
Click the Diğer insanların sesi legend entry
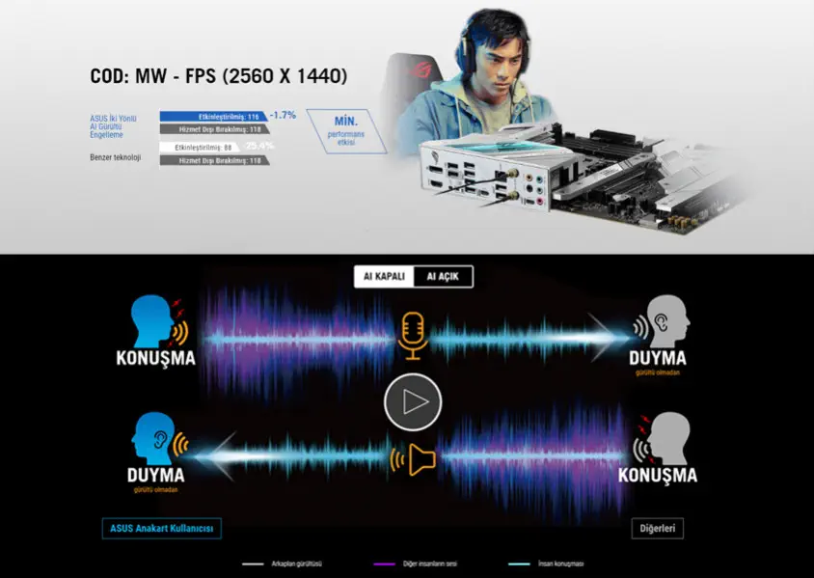click(413, 564)
